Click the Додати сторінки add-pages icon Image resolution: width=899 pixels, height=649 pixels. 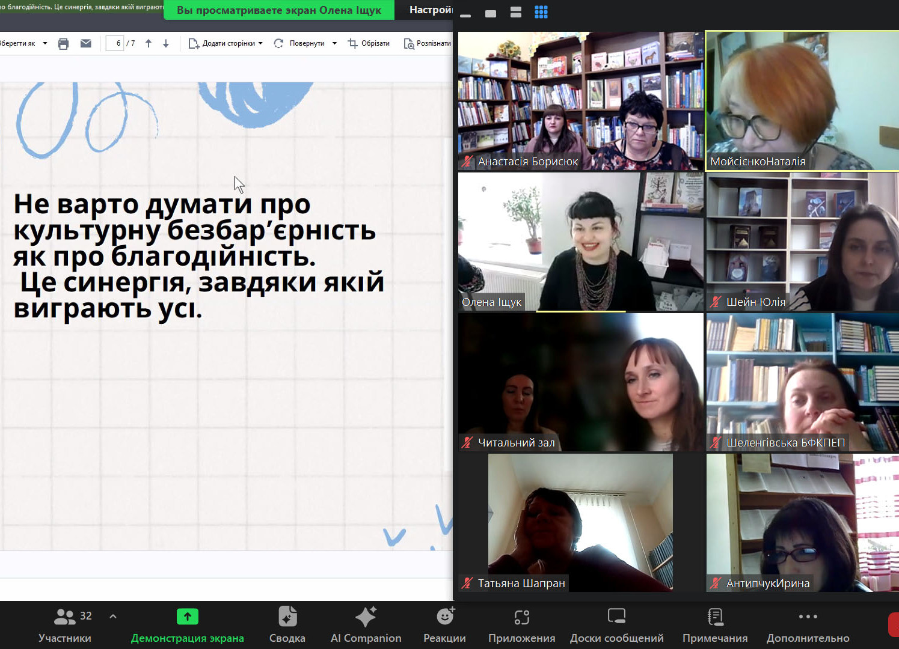pyautogui.click(x=194, y=43)
